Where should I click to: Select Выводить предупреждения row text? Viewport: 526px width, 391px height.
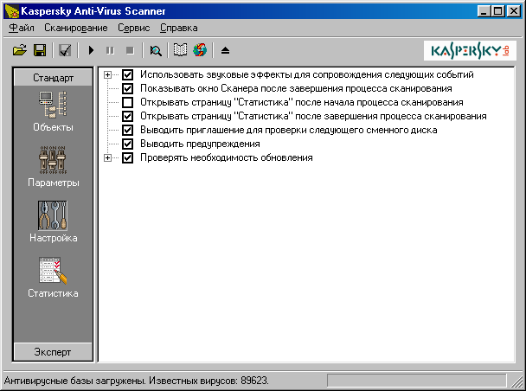click(x=200, y=144)
